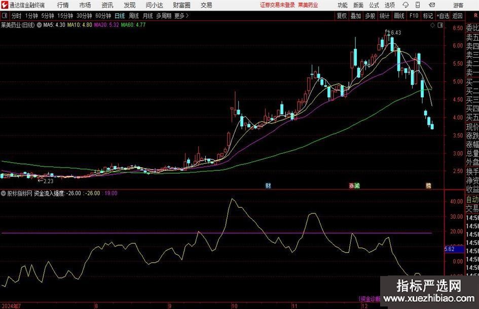Click the red R icon at right edge
The image size is (479, 309).
point(476,16)
